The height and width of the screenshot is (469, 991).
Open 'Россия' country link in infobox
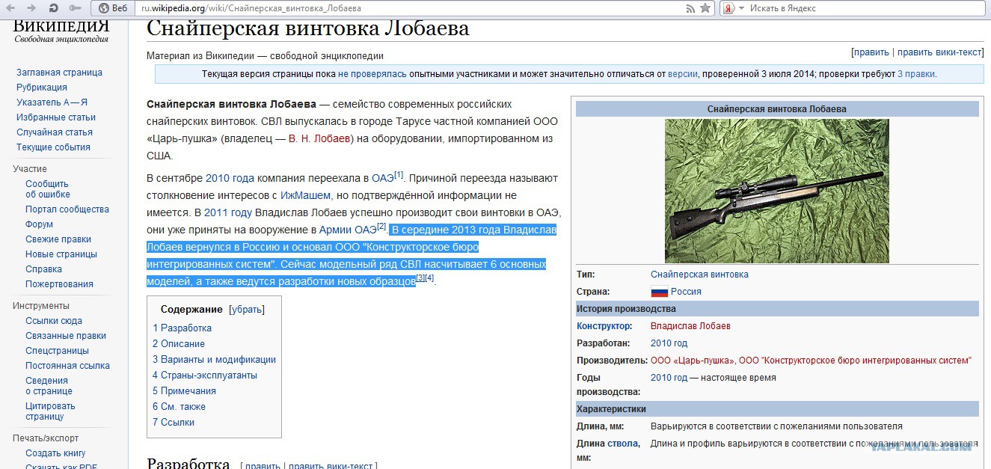[x=686, y=292]
